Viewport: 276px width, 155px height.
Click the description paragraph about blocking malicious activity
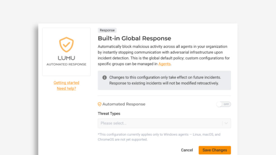(164, 55)
